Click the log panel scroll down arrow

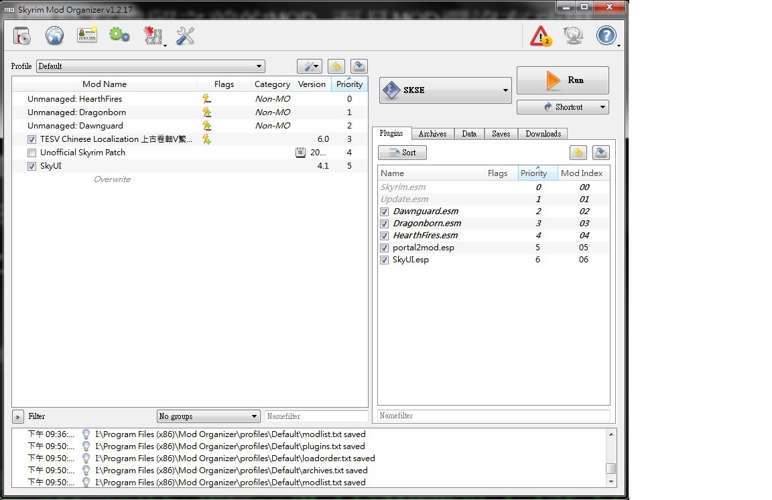pyautogui.click(x=610, y=482)
